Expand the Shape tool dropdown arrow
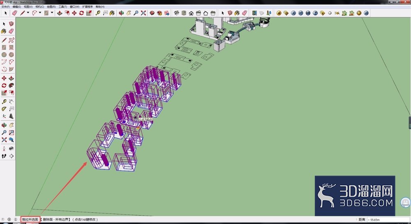 pos(52,13)
